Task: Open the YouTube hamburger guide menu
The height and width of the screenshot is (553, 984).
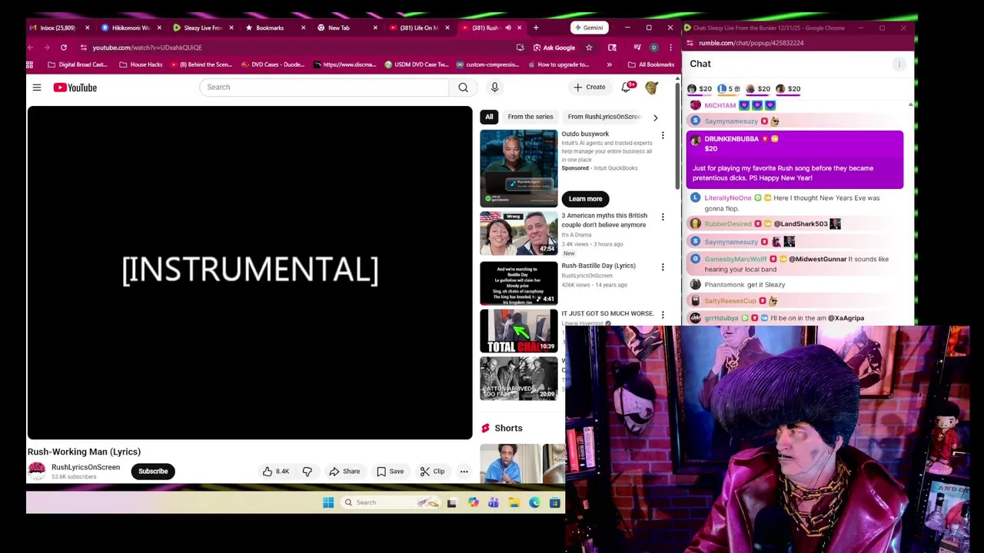Action: coord(37,88)
